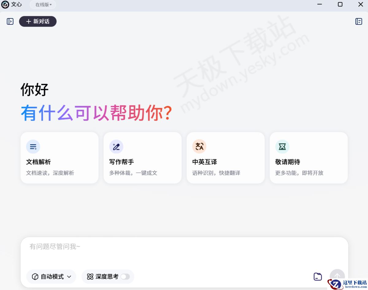Start a 新对话 conversation
This screenshot has height=290, width=368.
click(37, 21)
